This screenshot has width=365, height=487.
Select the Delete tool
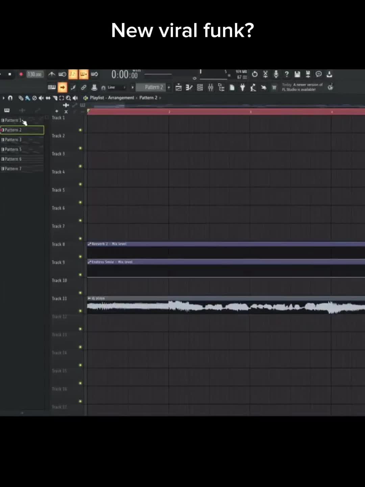(34, 98)
